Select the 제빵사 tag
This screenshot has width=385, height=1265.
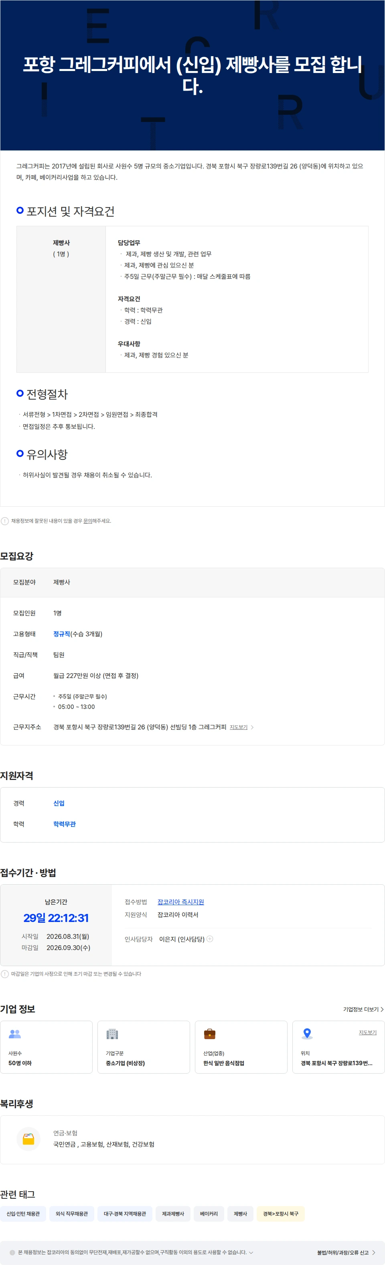click(240, 1213)
